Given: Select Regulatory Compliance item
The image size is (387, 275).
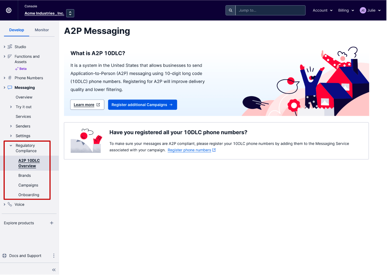Looking at the screenshot, I should click(x=26, y=148).
